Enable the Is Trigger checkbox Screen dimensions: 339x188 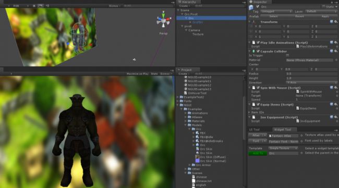[287, 56]
